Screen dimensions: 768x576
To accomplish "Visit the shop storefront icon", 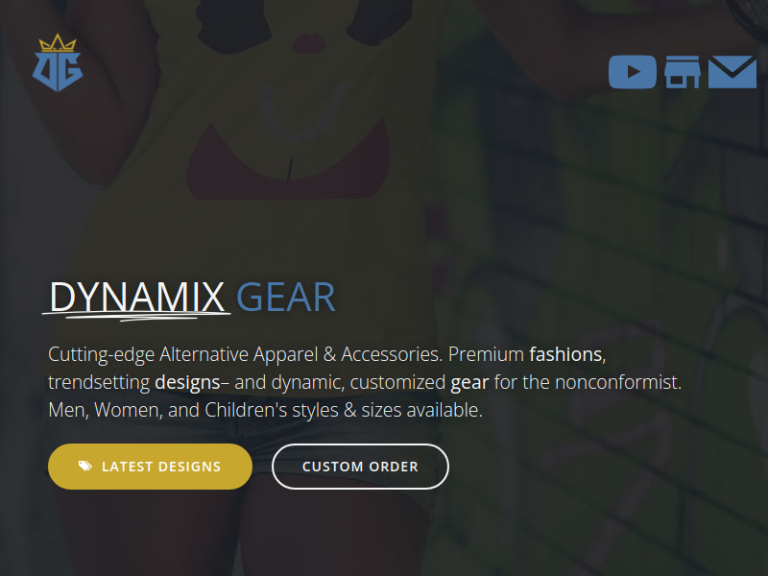I will pyautogui.click(x=683, y=72).
